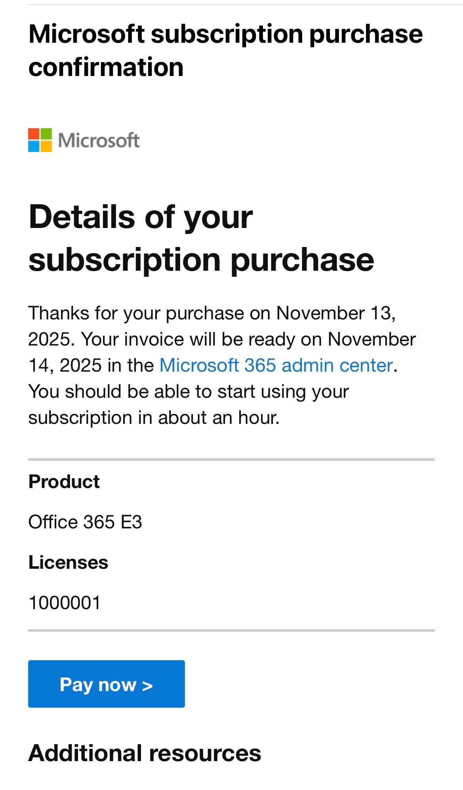Click the blue square of Microsoft logo
Viewport: 463px width, 790px height.
click(x=34, y=146)
